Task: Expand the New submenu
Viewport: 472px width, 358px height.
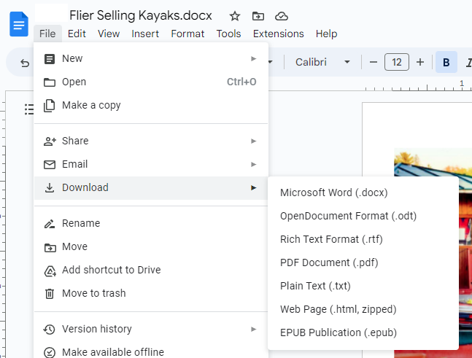Action: click(151, 58)
